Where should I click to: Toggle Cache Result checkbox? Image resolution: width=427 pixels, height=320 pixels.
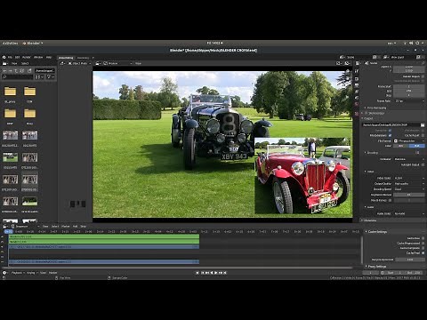pyautogui.click(x=423, y=135)
